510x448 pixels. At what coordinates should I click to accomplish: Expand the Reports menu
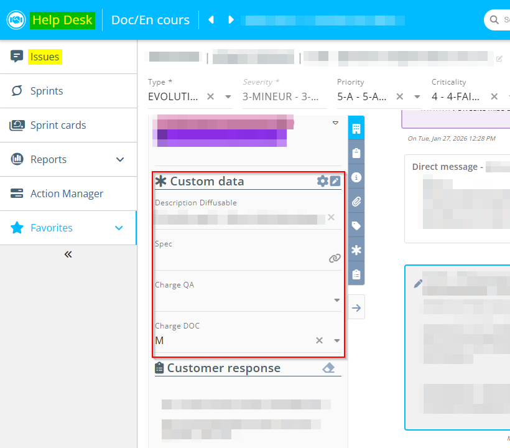pos(120,159)
